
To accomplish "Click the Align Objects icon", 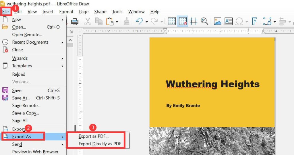I will [282, 21].
